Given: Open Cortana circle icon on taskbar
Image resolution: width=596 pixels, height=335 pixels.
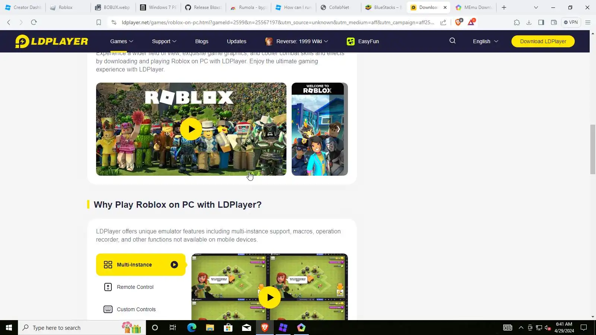Looking at the screenshot, I should [155, 328].
